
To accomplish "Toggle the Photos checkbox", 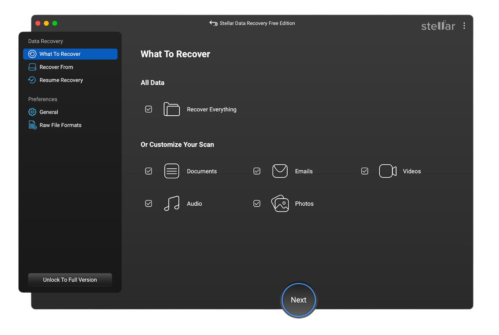I will (257, 203).
